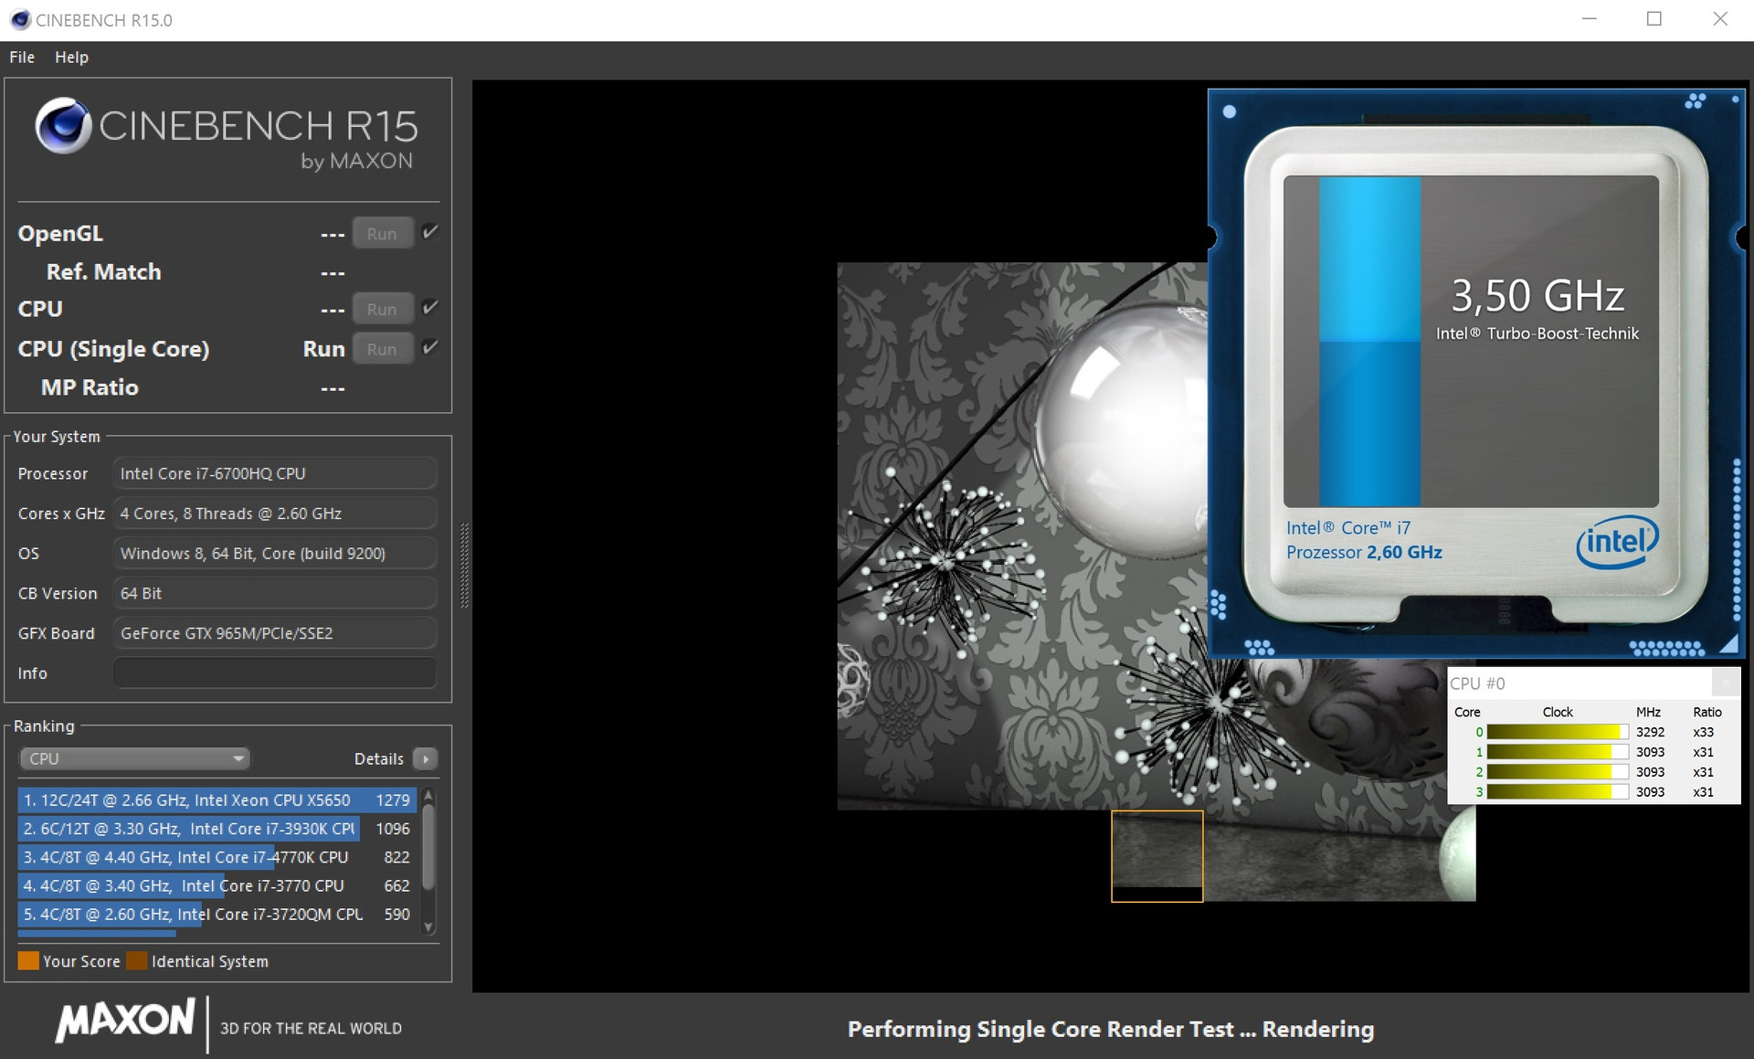
Task: Toggle the OpenGL test checkbox
Action: [430, 232]
